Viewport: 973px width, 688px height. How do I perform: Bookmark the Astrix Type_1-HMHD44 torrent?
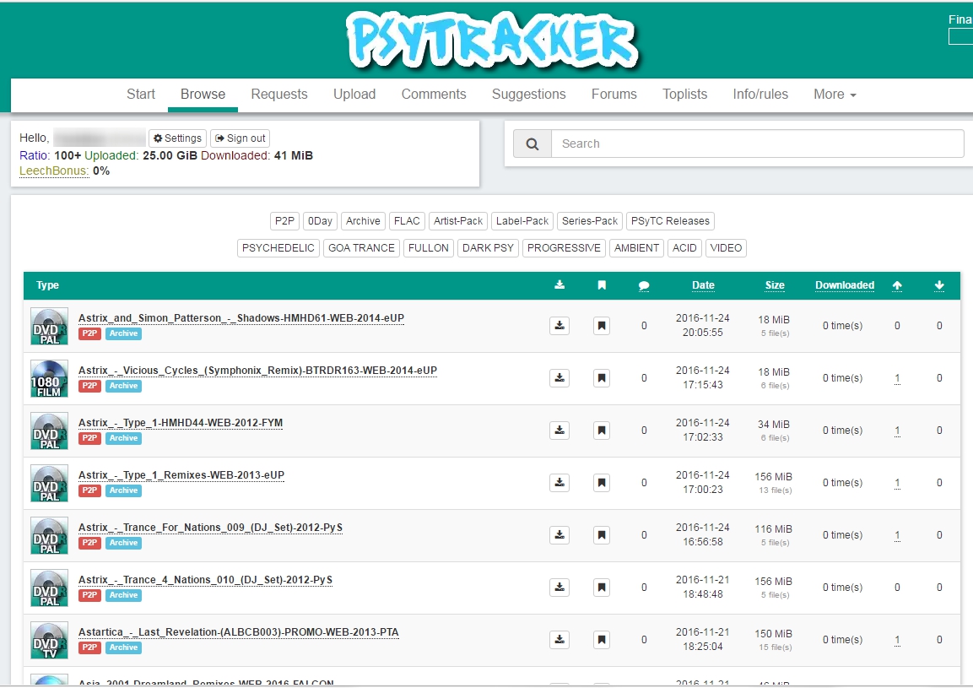pyautogui.click(x=602, y=431)
